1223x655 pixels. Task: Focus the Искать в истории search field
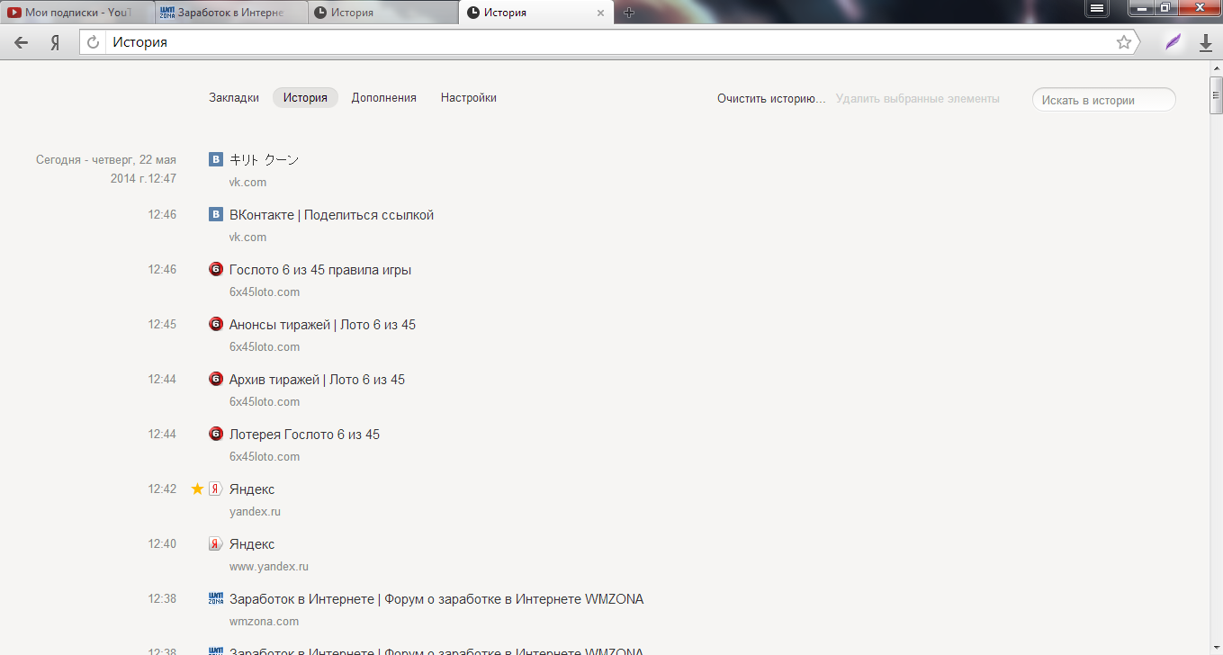click(1104, 100)
